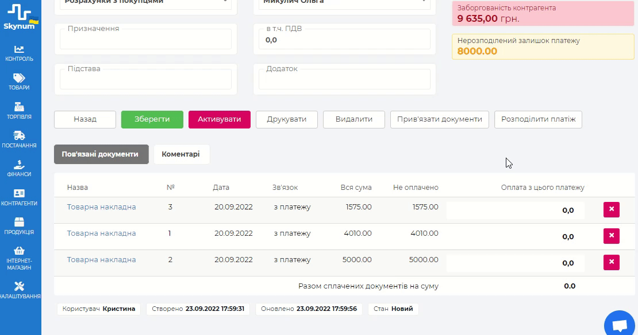Edit payment amount for invoice 2
The image size is (638, 335).
tap(516, 263)
